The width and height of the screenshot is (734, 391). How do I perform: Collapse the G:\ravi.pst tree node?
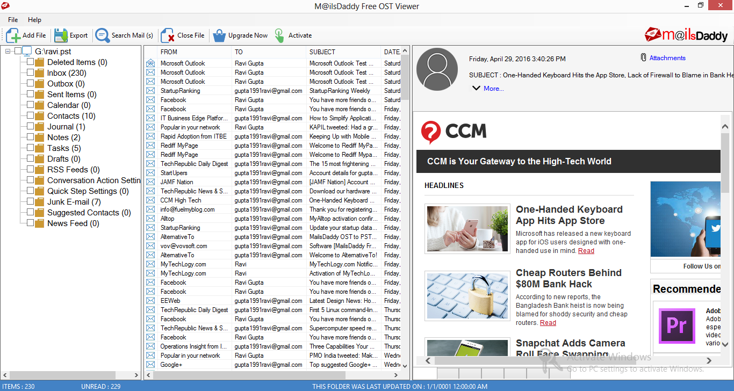pos(8,52)
